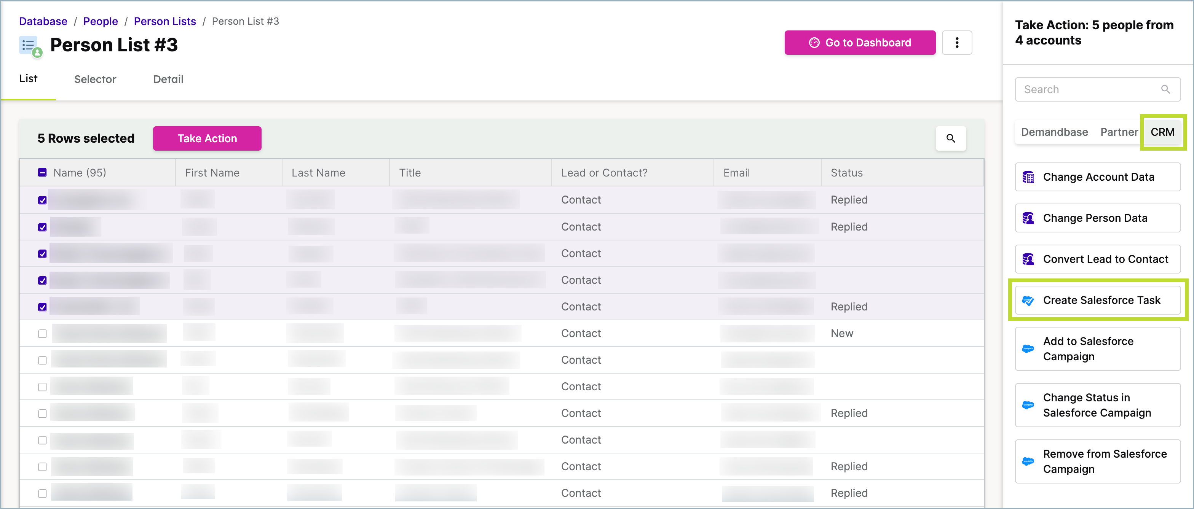Go to Database breadcrumb link
Viewport: 1194px width, 509px height.
(x=43, y=21)
